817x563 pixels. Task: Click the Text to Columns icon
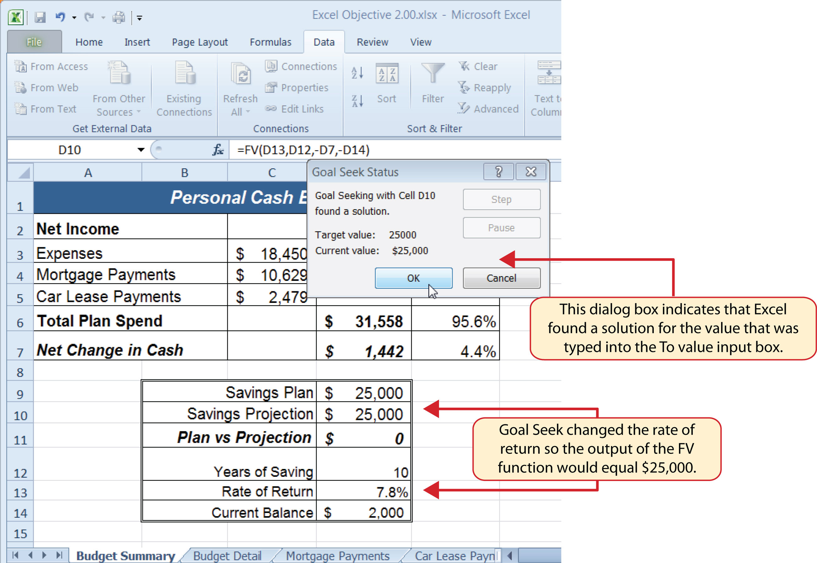click(x=549, y=73)
